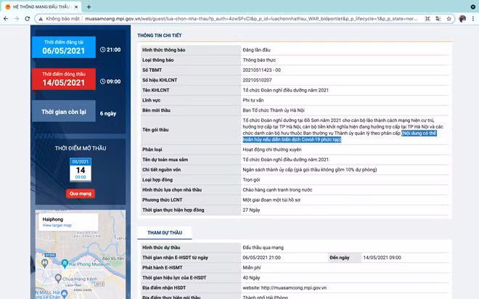Open the Chrome three-dot menu

pos(473,19)
